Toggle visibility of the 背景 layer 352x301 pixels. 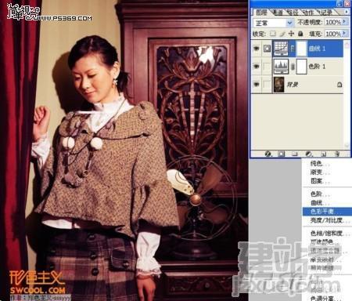pos(257,84)
